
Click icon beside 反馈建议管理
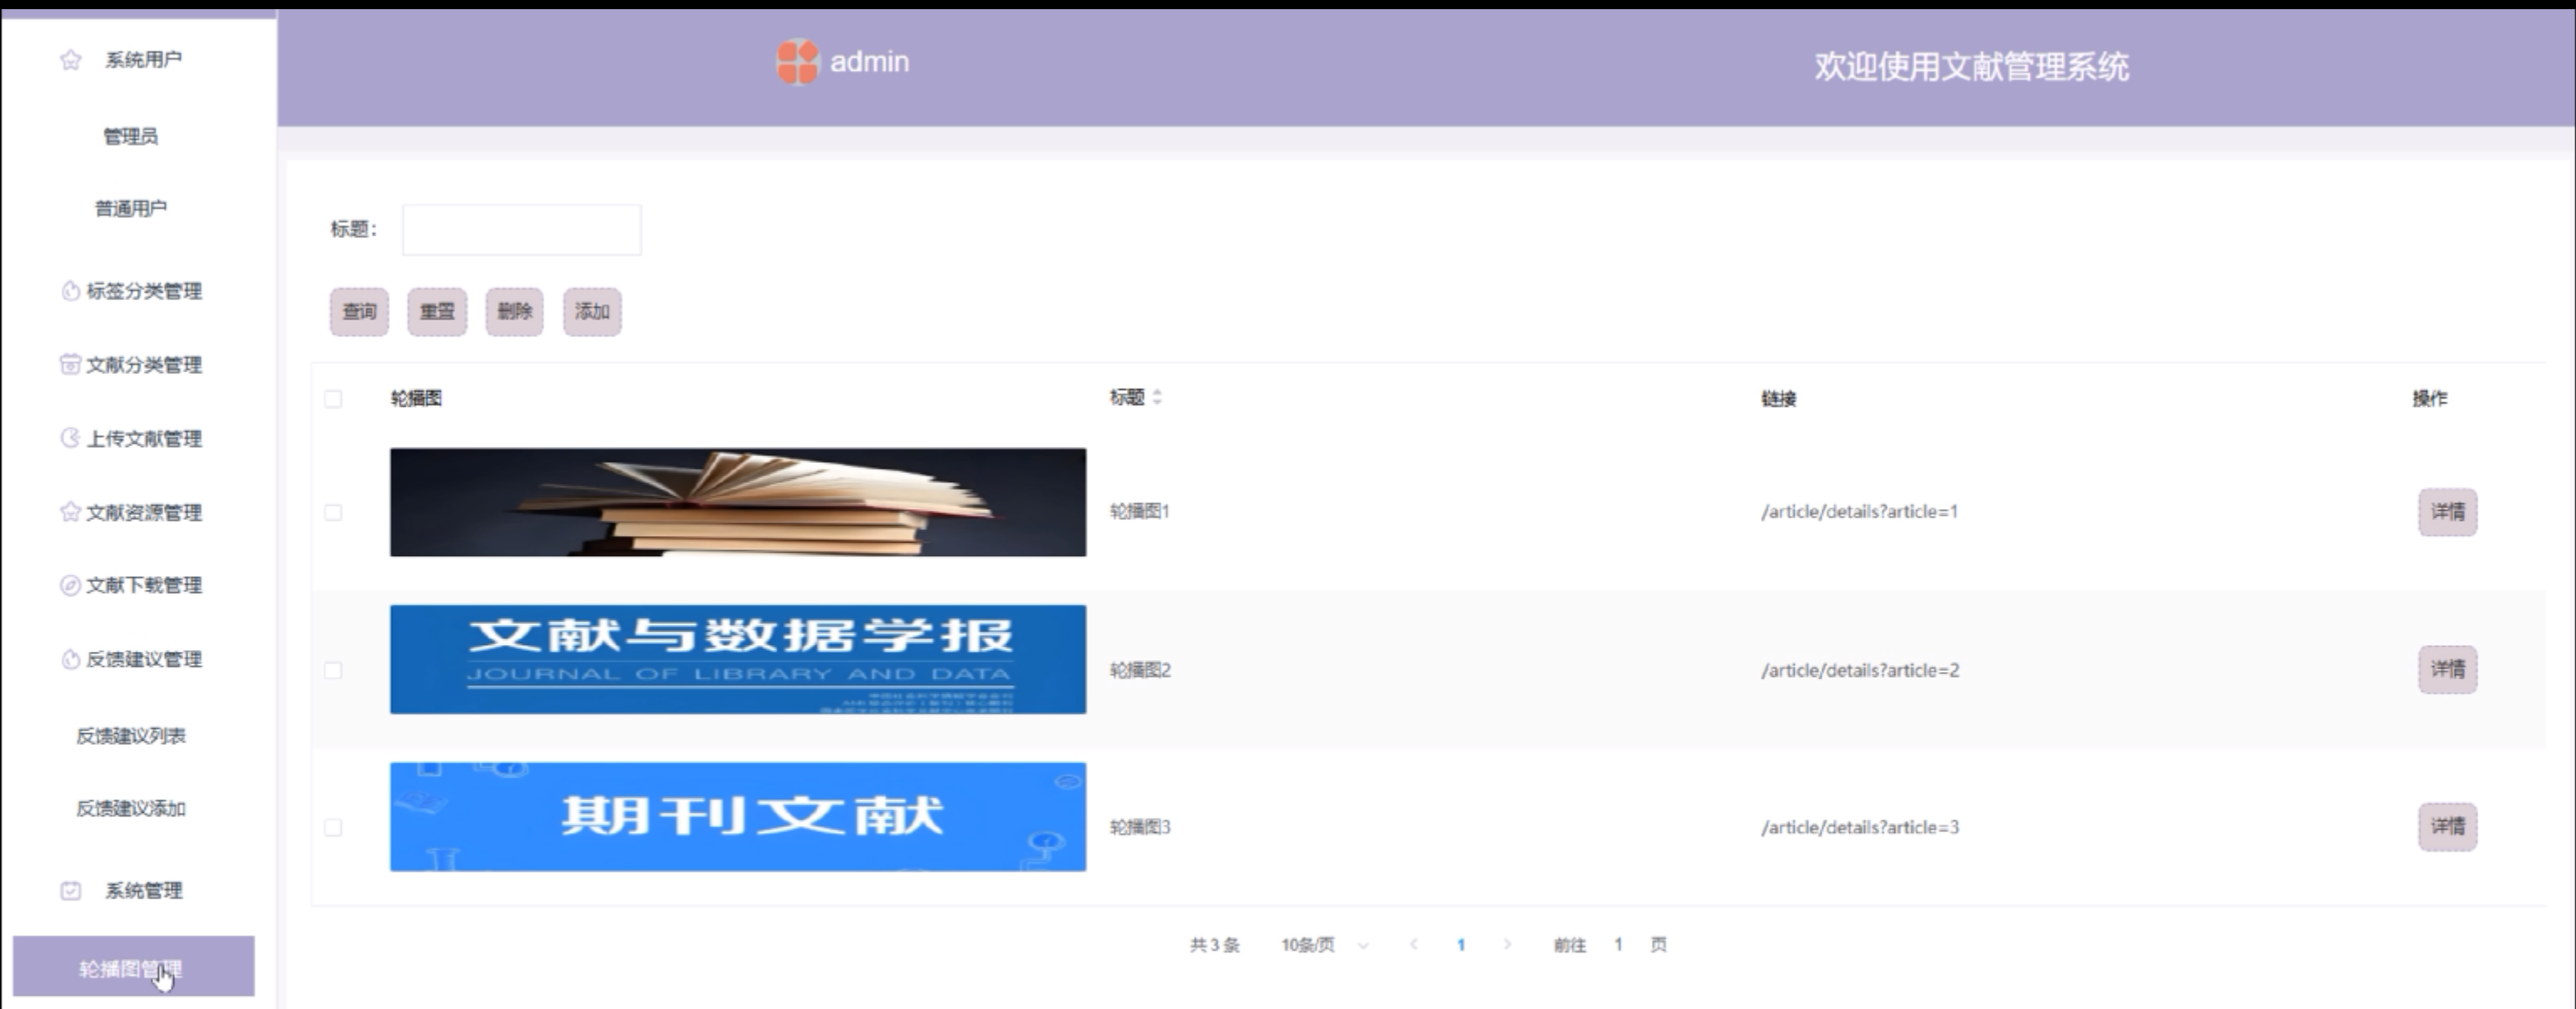(70, 659)
